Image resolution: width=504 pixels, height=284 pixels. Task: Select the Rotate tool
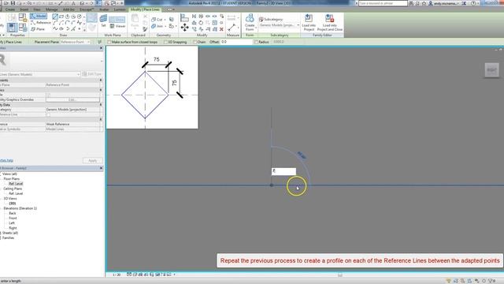(201, 23)
